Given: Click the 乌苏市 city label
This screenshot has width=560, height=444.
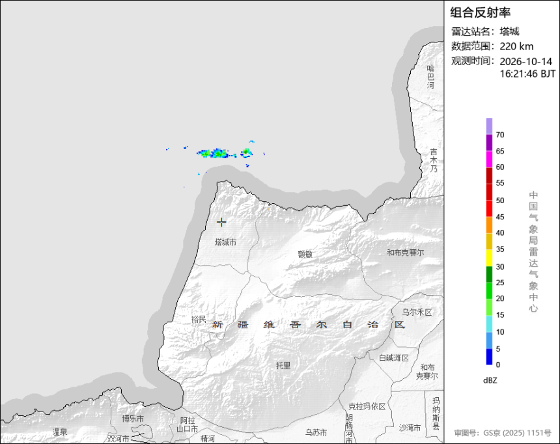Looking at the screenshot, I should click(x=316, y=432).
